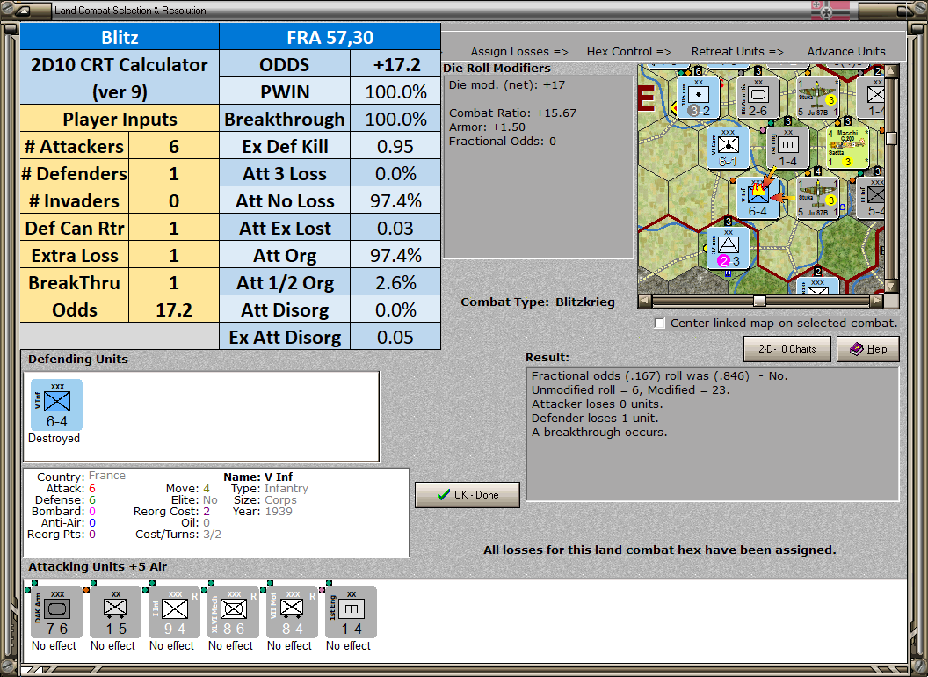
Task: Click the 105 mm artillery 3-2 map unit
Action: (699, 97)
